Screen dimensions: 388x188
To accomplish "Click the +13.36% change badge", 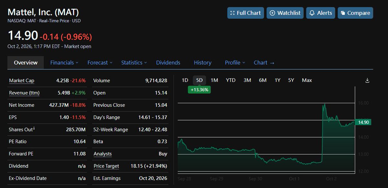I will (x=199, y=90).
